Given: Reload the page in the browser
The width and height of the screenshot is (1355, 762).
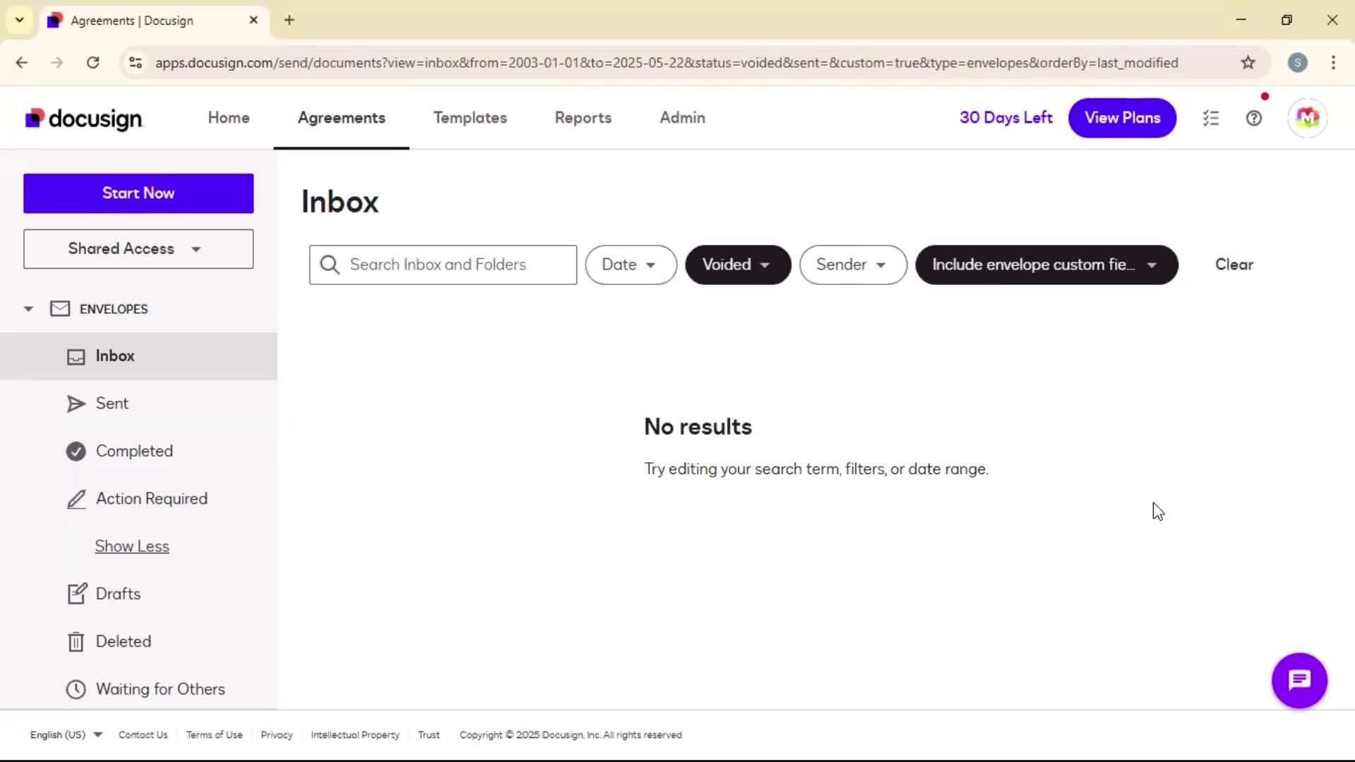Looking at the screenshot, I should pyautogui.click(x=93, y=63).
